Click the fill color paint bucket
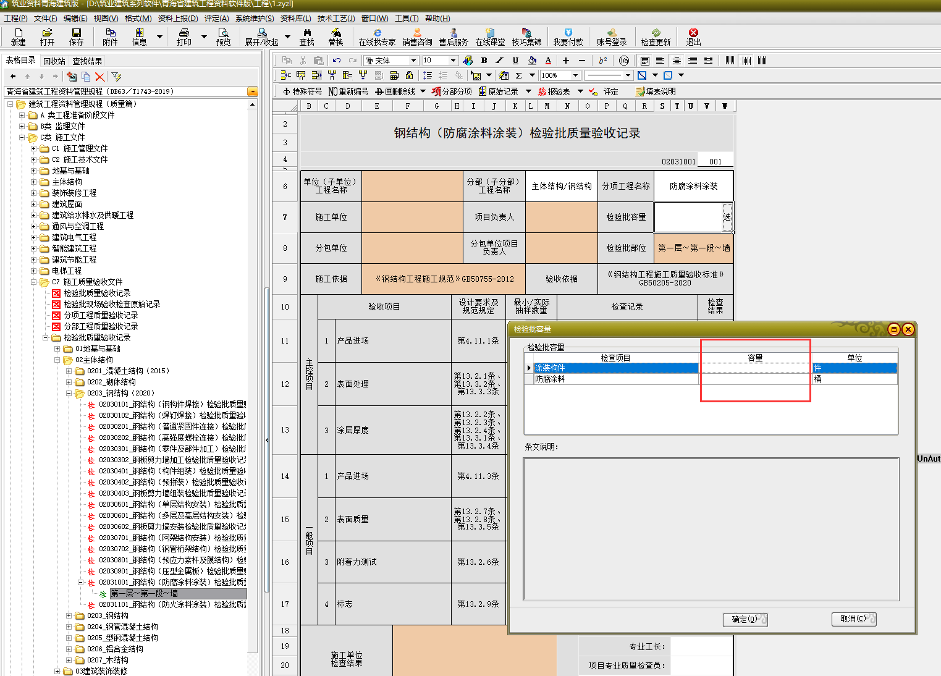 532,61
